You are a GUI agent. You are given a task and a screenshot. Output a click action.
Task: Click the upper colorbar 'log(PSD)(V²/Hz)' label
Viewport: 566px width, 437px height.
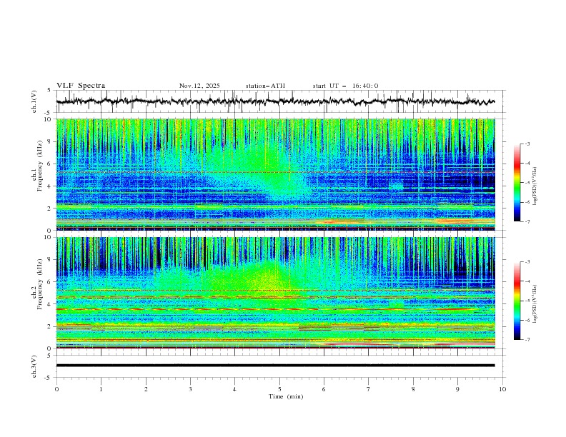[535, 186]
